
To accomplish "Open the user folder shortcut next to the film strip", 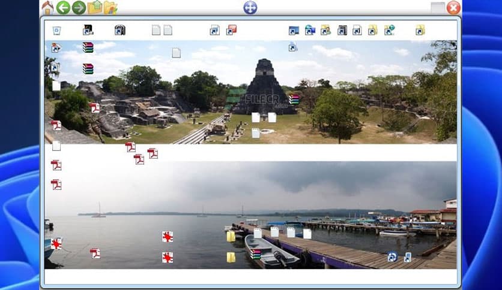I will [x=325, y=31].
